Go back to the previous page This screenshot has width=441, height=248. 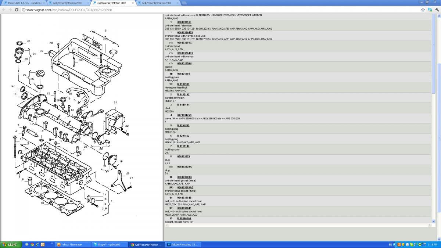tap(3, 10)
